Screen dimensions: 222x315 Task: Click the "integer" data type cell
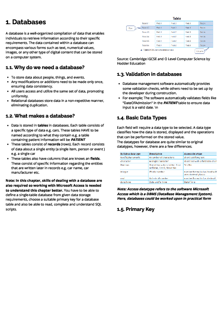(124, 172)
